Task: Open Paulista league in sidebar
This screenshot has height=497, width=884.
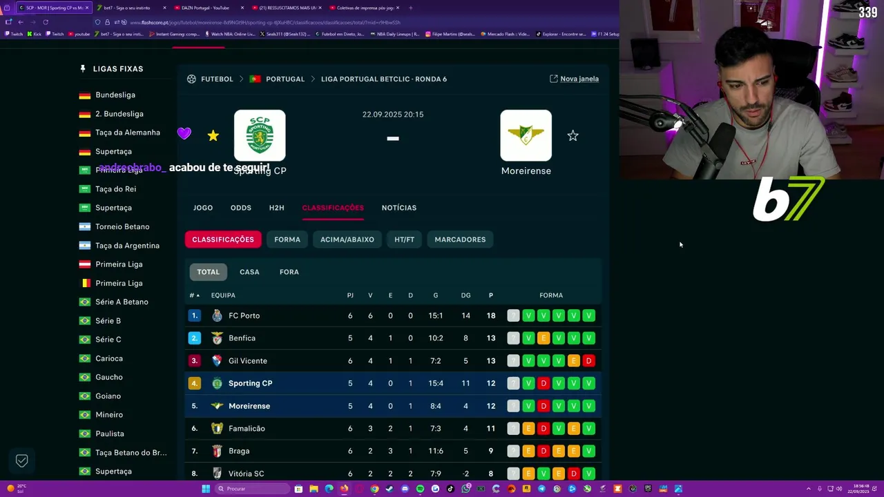Action: [110, 433]
